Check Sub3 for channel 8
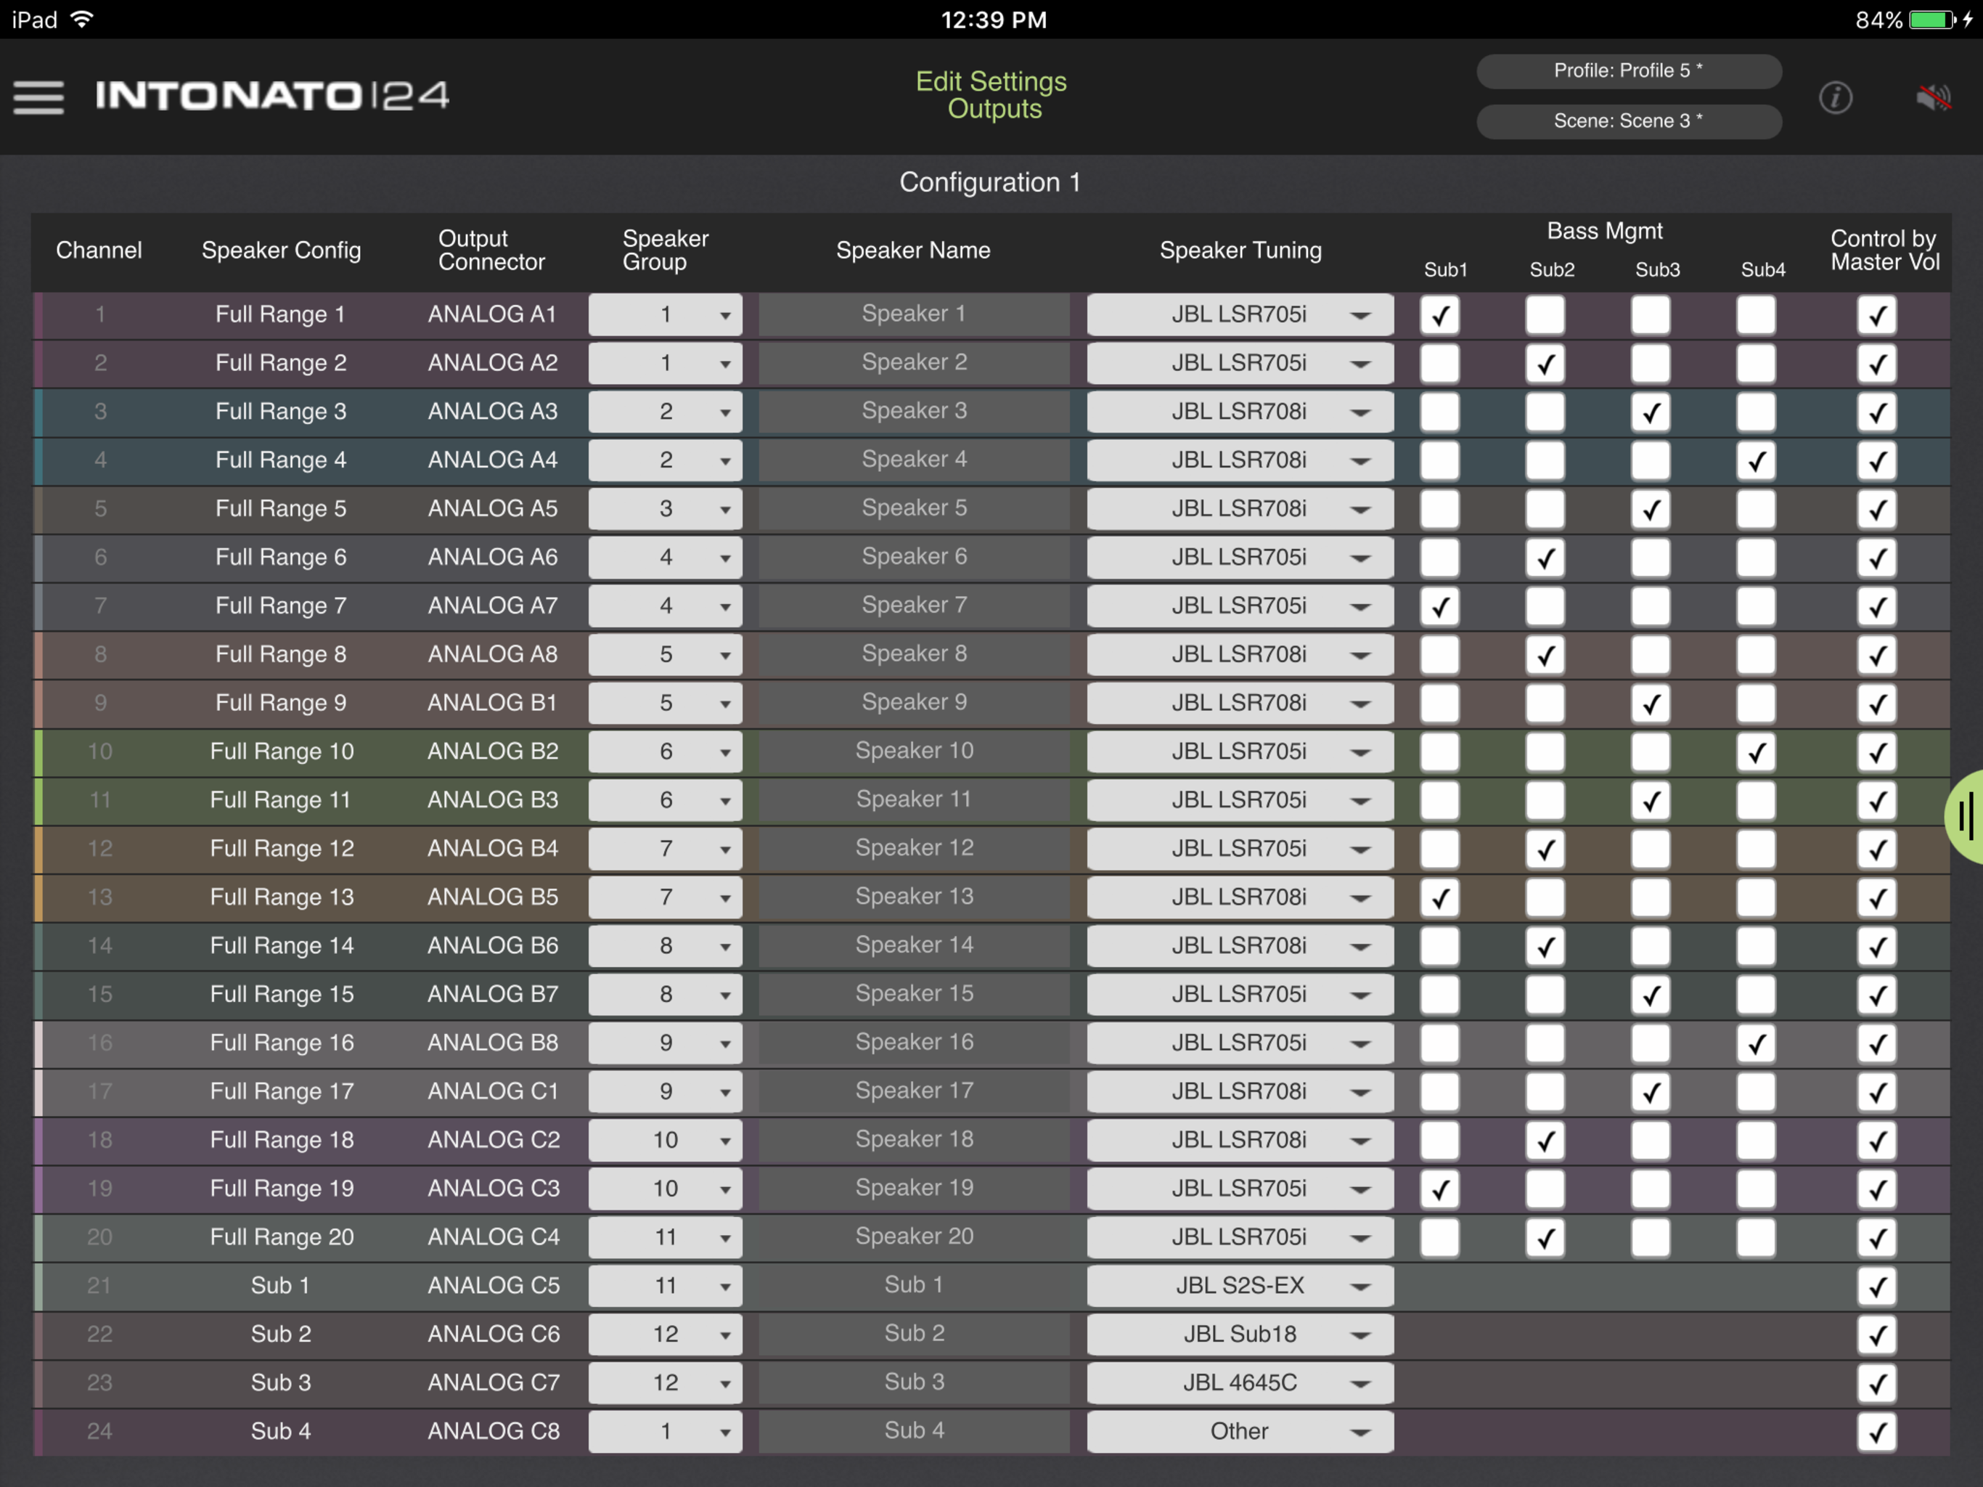Image resolution: width=1983 pixels, height=1487 pixels. (x=1651, y=655)
